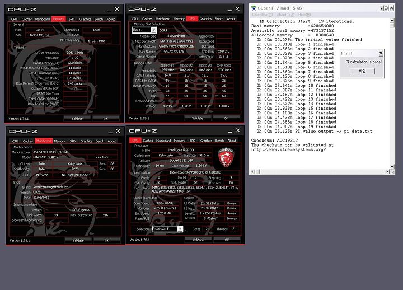Select SPD tab in top-left CPU-Z window
The height and width of the screenshot is (290, 403).
coord(72,19)
